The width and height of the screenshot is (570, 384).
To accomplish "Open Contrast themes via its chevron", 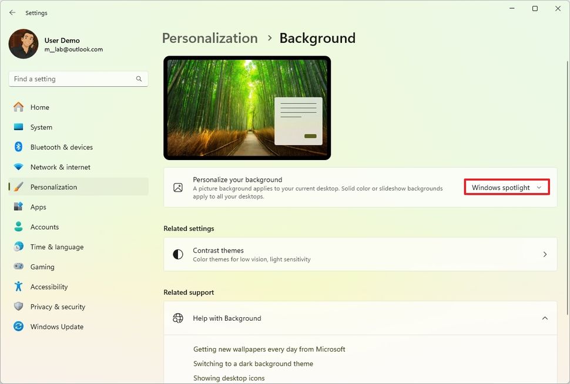I will [x=545, y=254].
